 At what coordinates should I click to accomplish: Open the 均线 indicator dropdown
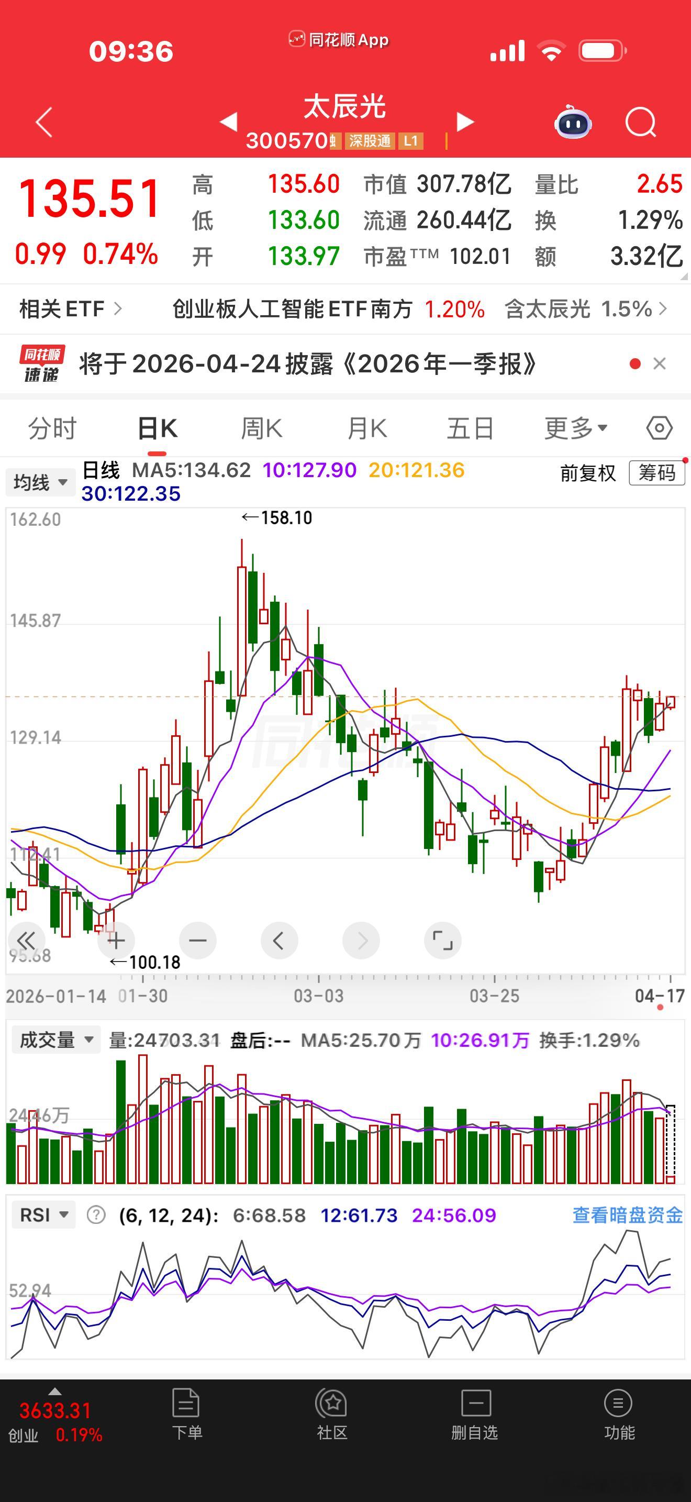click(x=41, y=482)
